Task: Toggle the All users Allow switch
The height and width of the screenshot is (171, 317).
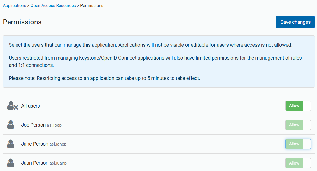Action: coord(298,106)
